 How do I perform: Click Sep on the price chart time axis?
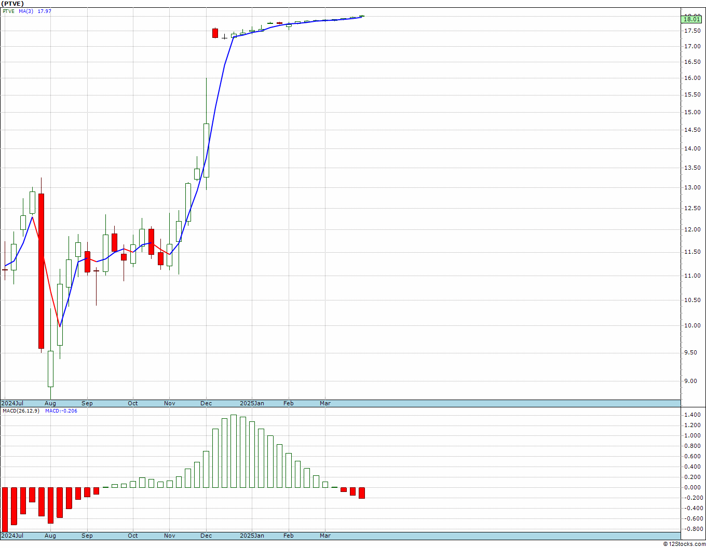[87, 403]
